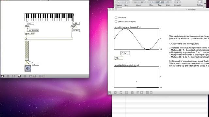This screenshot has width=209, height=117.
Task: Select the 'pseudo random signal' radio button
Action: (x=116, y=21)
